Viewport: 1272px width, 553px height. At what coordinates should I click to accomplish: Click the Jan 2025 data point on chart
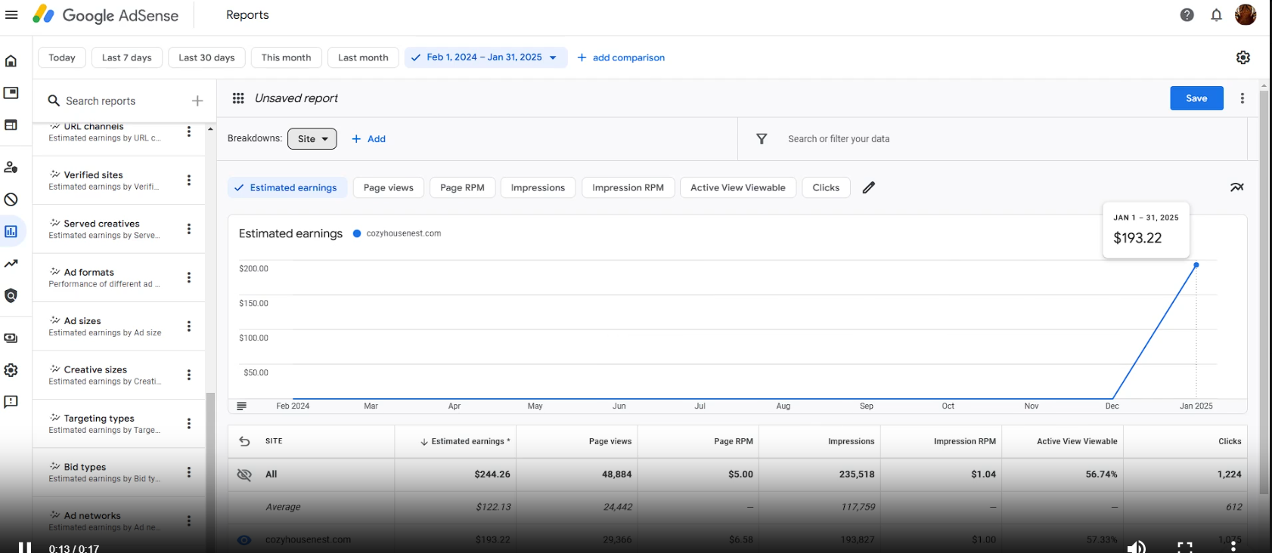[1196, 265]
